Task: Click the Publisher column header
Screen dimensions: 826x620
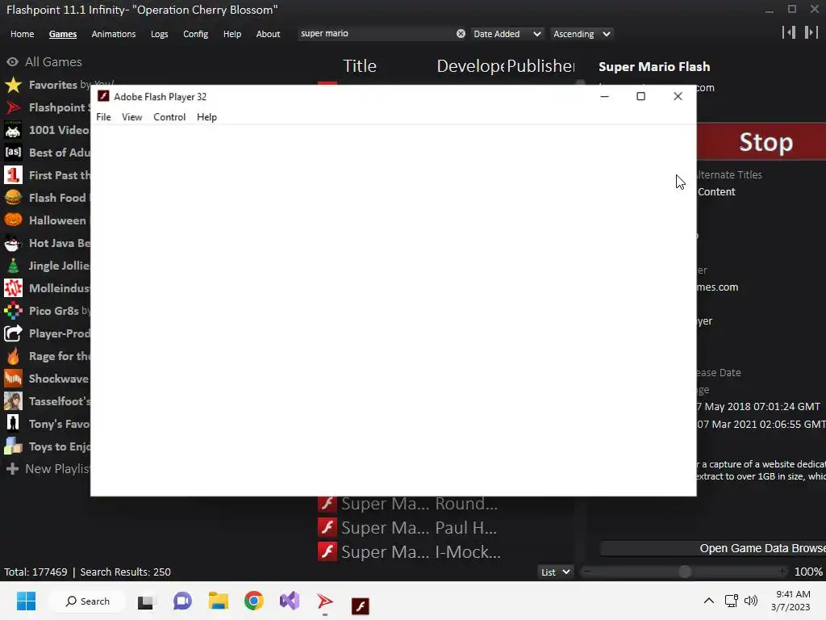Action: pyautogui.click(x=540, y=66)
